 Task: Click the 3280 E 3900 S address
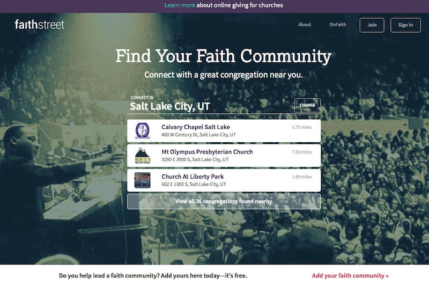coord(195,159)
